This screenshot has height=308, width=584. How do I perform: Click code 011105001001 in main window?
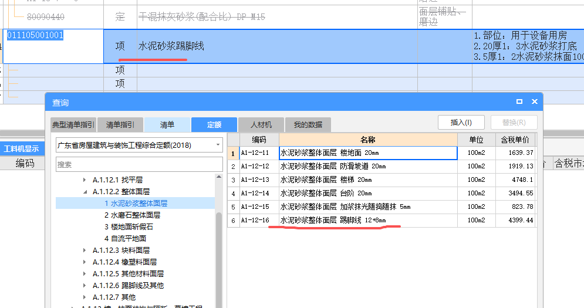click(x=35, y=35)
